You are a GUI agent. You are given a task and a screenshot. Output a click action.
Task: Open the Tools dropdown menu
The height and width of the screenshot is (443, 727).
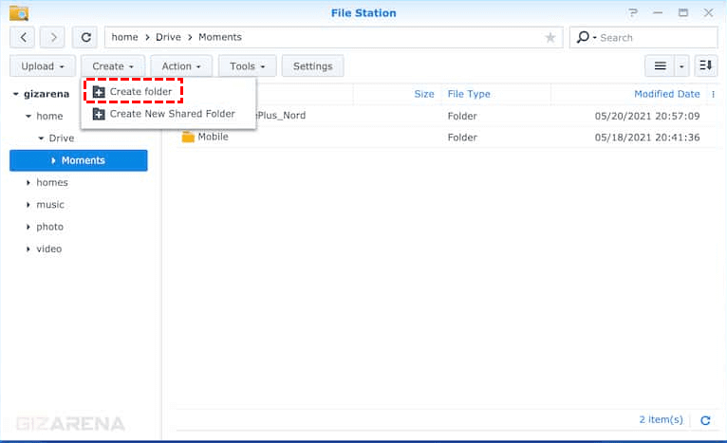click(x=248, y=66)
